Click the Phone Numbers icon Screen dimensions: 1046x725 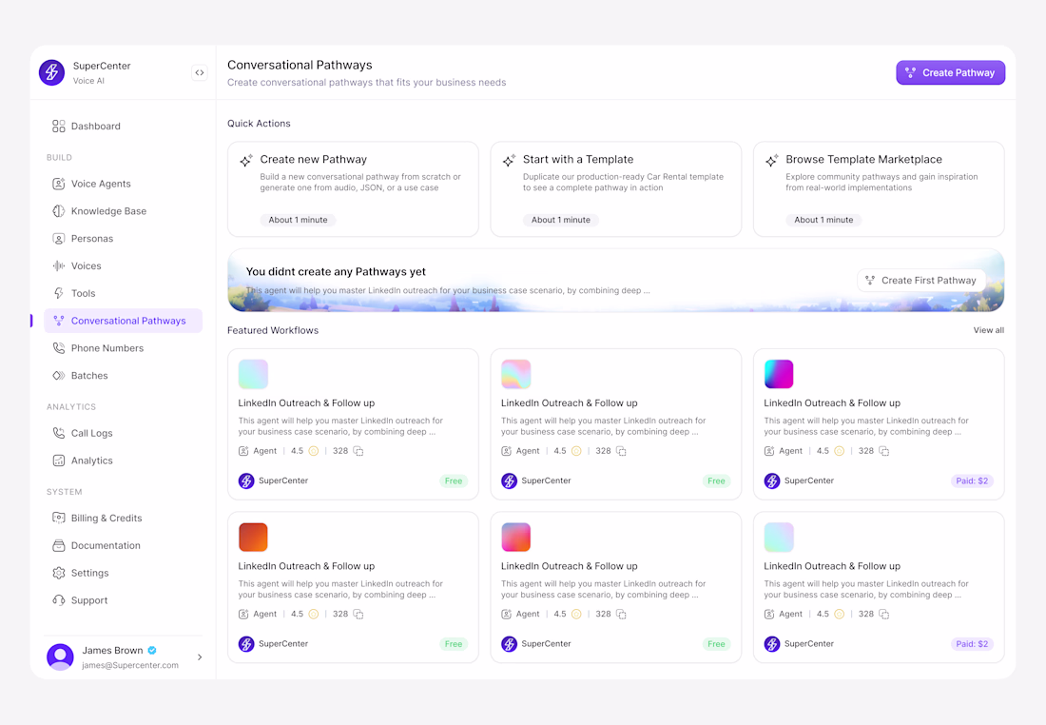click(x=59, y=348)
